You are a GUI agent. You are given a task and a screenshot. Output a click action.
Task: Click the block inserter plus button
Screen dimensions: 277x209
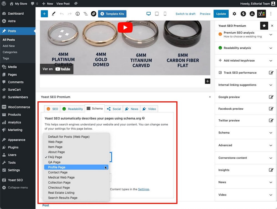(x=44, y=14)
